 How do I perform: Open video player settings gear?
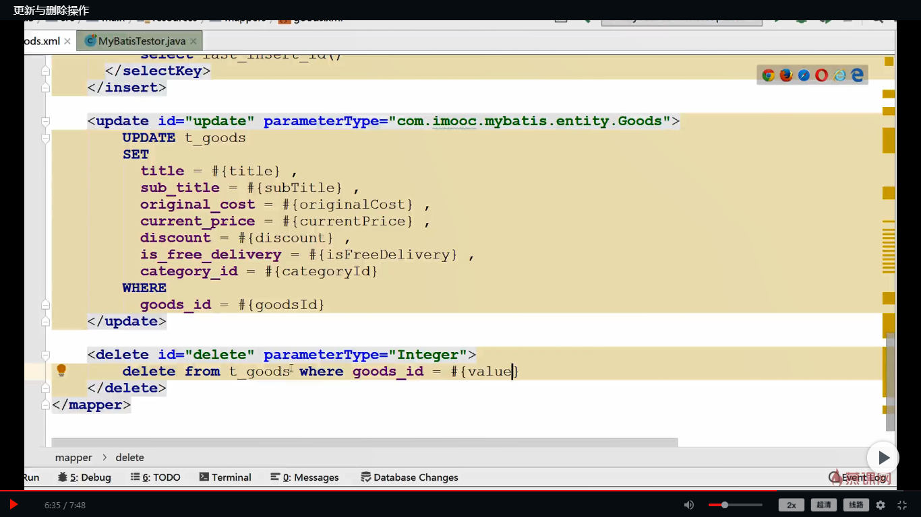click(881, 505)
